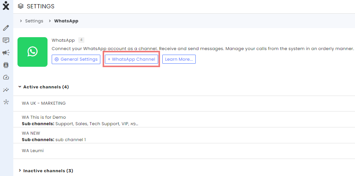
Task: Click the app logo in the sidebar
Action: tap(6, 6)
